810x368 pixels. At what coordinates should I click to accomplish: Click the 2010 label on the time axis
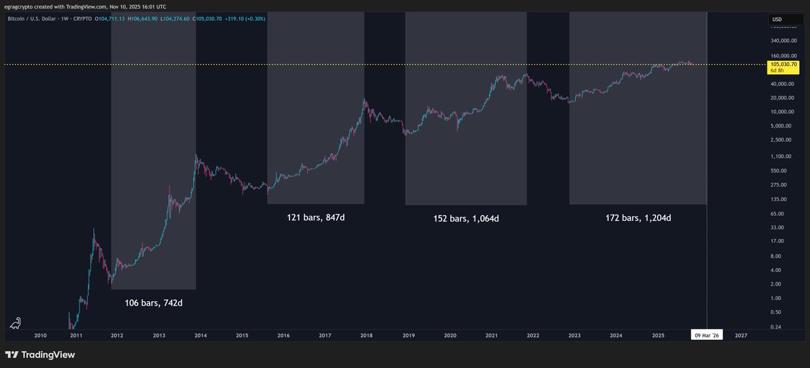coord(40,335)
